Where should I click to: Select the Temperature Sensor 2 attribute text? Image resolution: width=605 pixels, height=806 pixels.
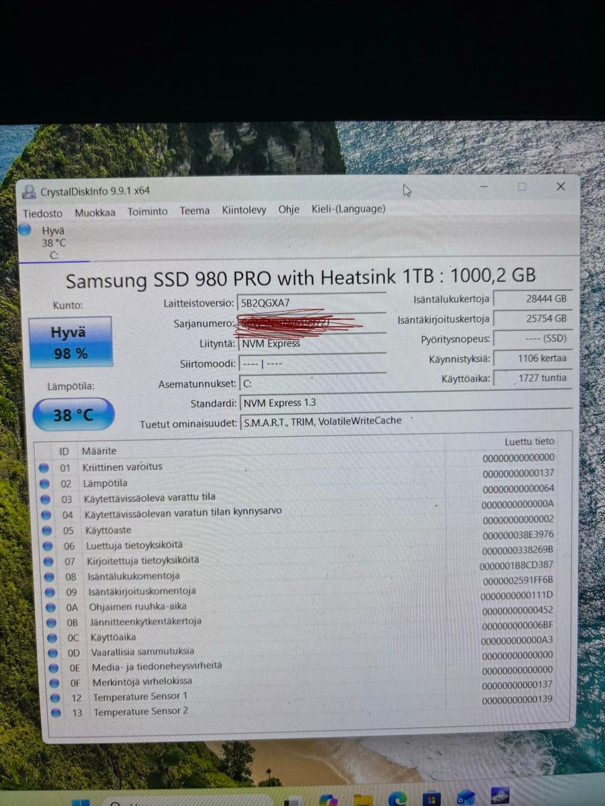click(141, 711)
